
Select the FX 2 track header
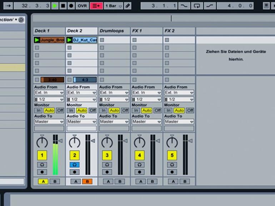point(179,31)
